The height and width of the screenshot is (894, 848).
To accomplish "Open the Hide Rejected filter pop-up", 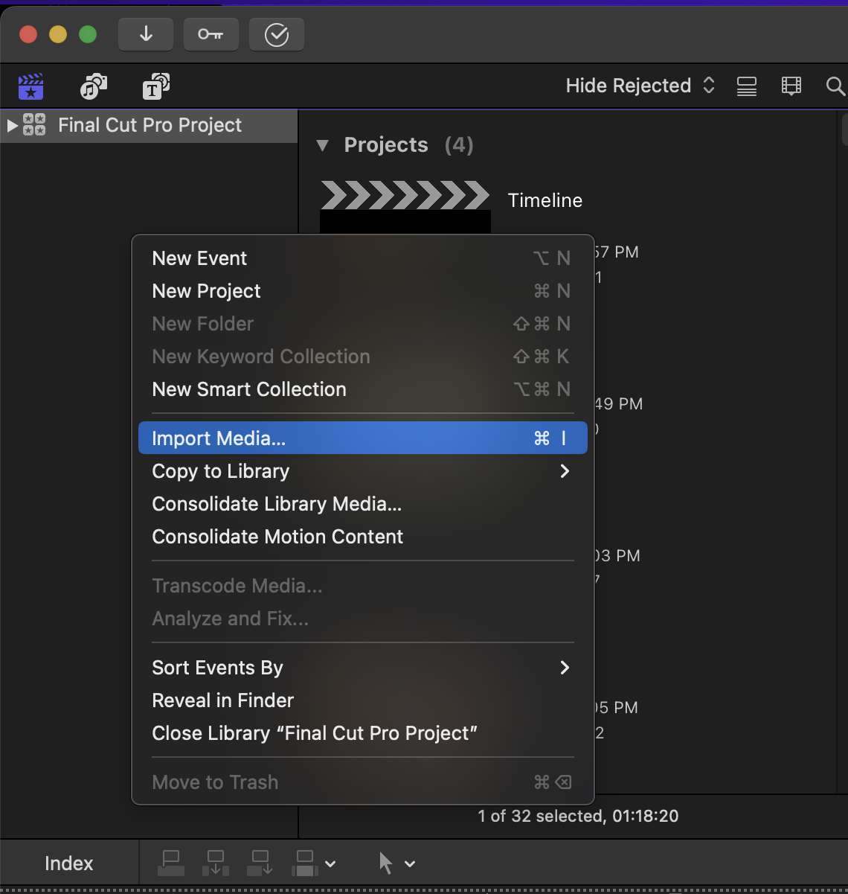I will (x=640, y=86).
